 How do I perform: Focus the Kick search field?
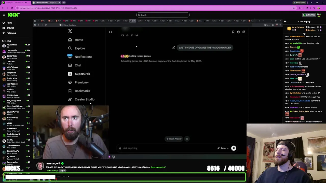[x=163, y=15]
